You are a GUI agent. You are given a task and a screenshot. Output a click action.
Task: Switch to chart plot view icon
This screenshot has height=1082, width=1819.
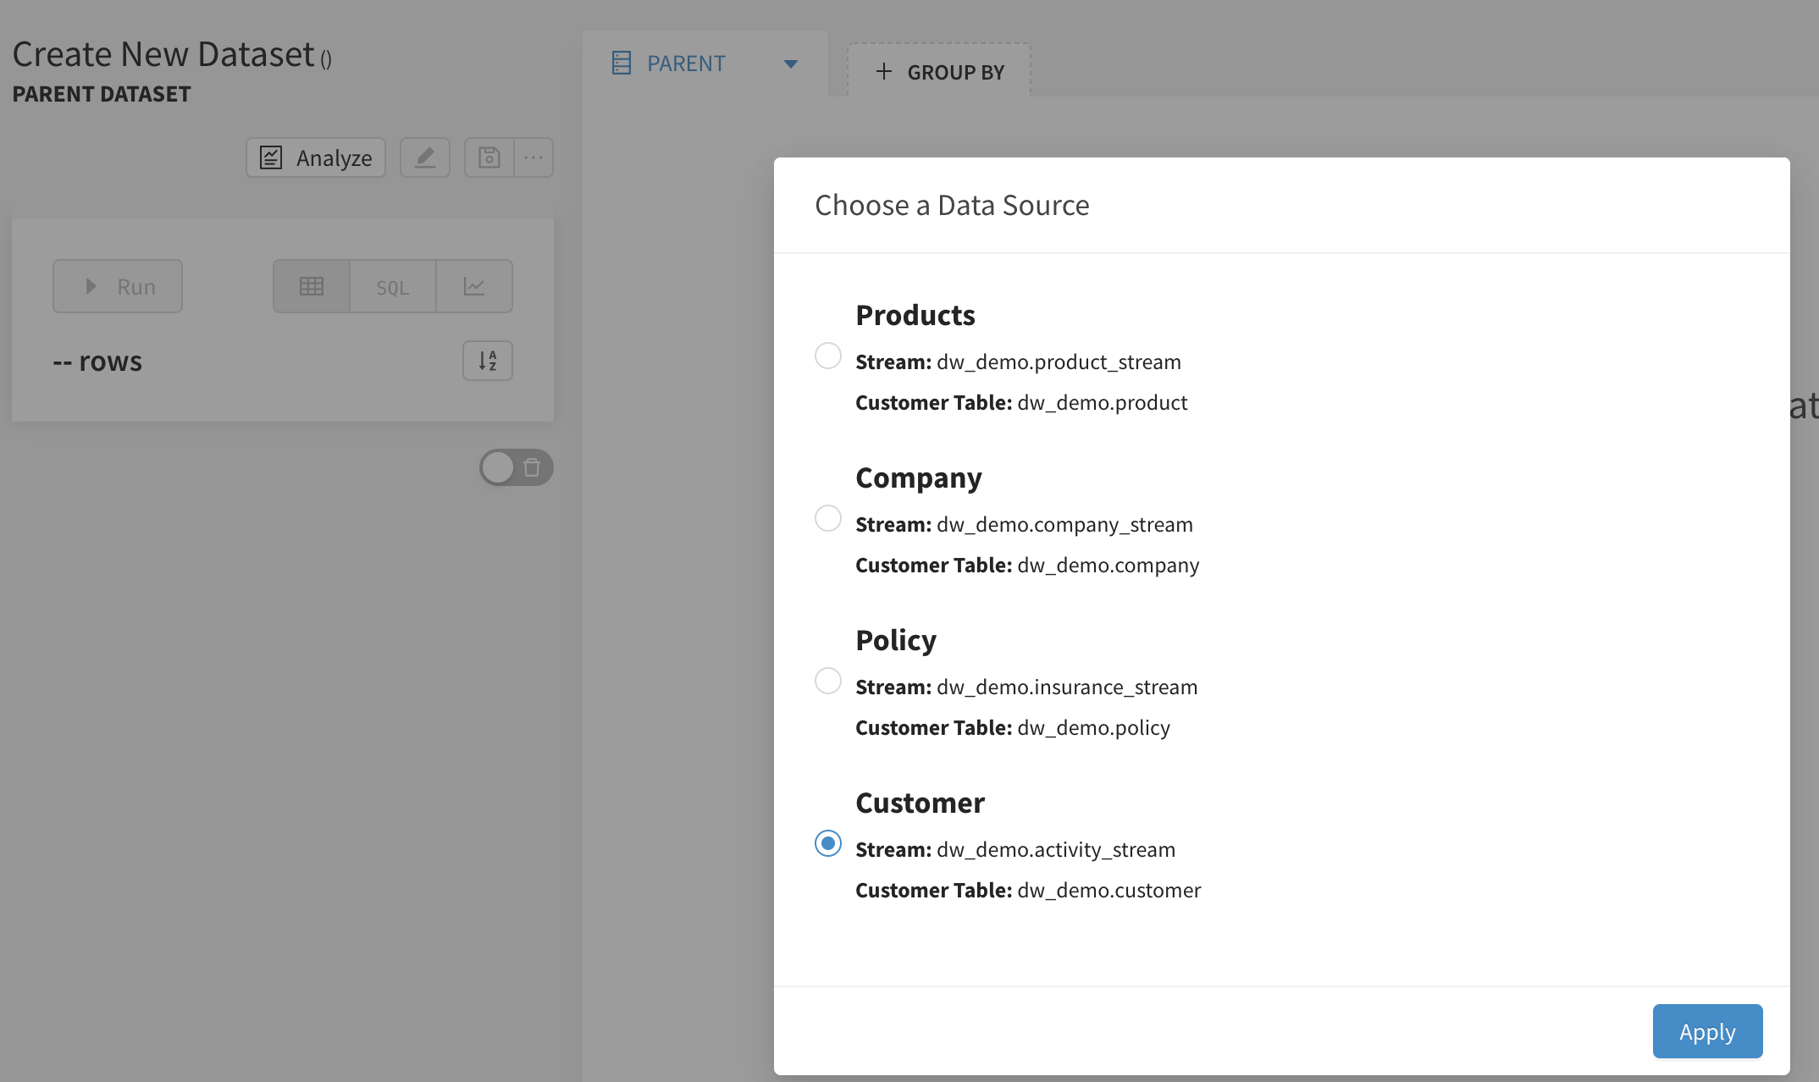(474, 286)
